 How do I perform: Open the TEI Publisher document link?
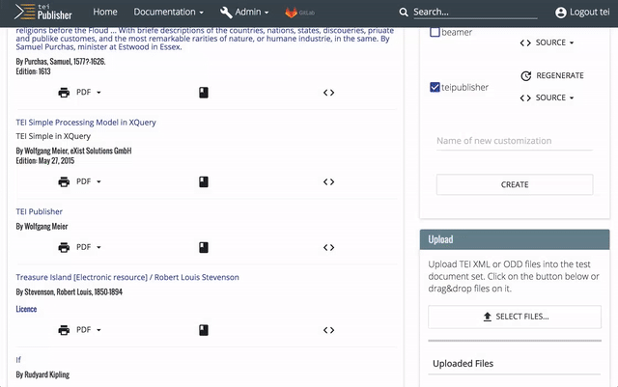coord(39,211)
